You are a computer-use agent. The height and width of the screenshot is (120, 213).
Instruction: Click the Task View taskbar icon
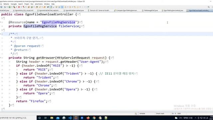tap(46, 118)
